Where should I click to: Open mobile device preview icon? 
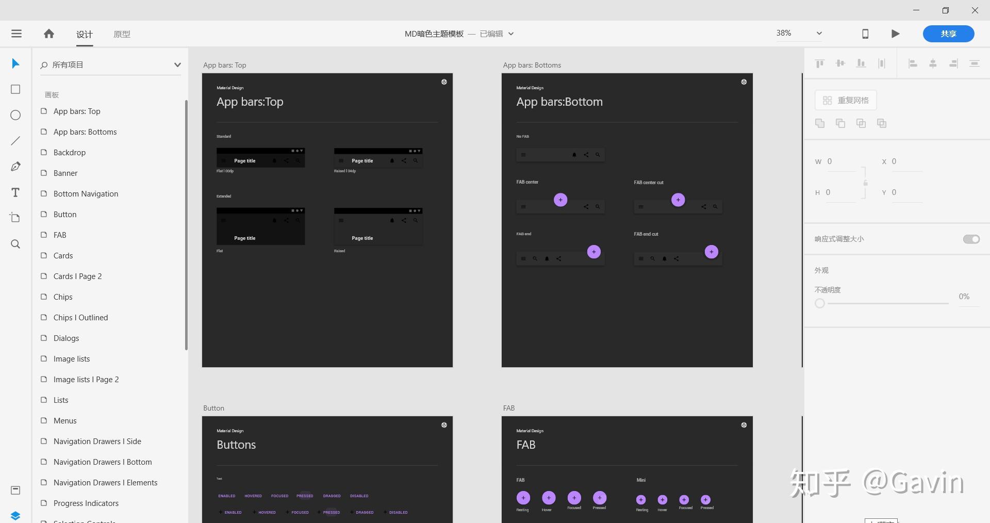tap(865, 34)
